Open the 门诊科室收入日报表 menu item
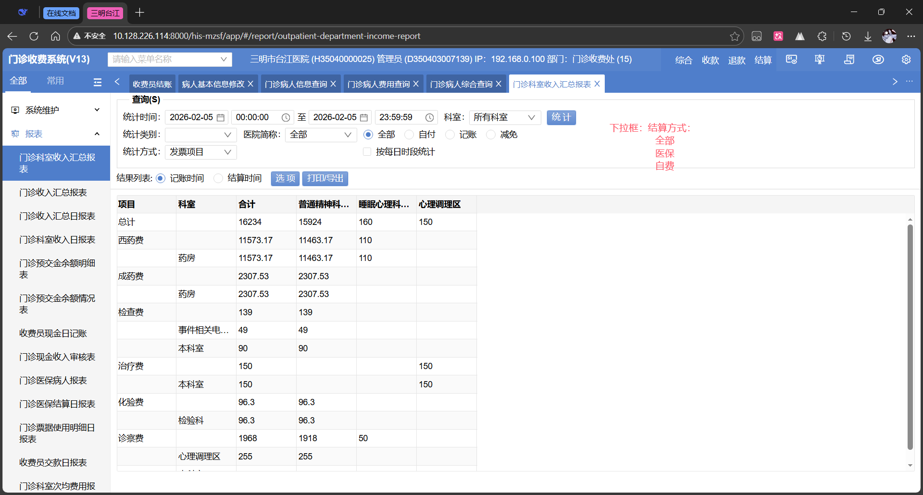The height and width of the screenshot is (495, 923). 57,239
